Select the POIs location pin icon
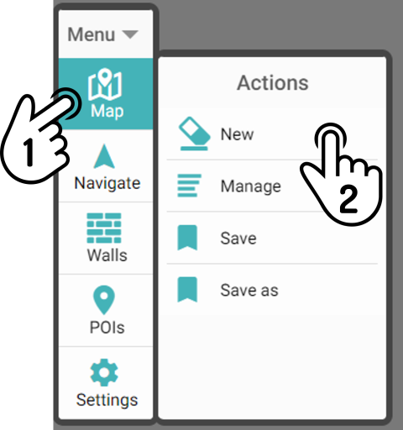 click(104, 300)
